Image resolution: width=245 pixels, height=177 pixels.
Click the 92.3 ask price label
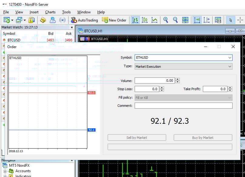pyautogui.click(x=91, y=93)
